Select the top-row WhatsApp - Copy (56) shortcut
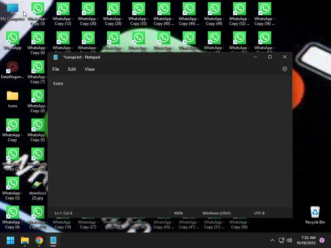Image resolution: width=331 pixels, height=248 pixels. [264, 14]
